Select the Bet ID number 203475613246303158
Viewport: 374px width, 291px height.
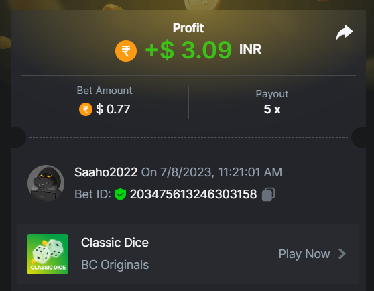pos(194,194)
